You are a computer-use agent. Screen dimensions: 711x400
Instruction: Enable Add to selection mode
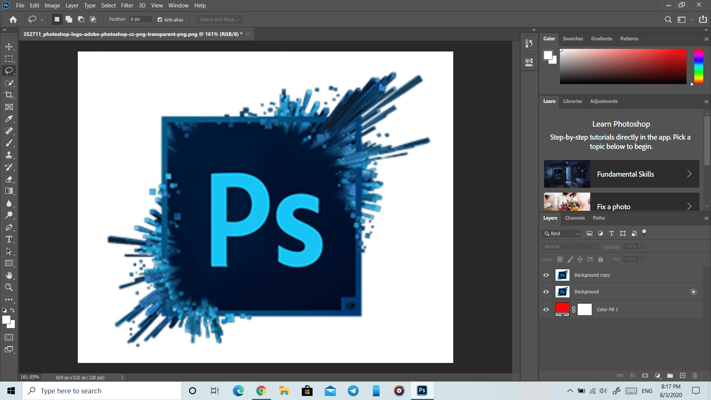[x=69, y=19]
